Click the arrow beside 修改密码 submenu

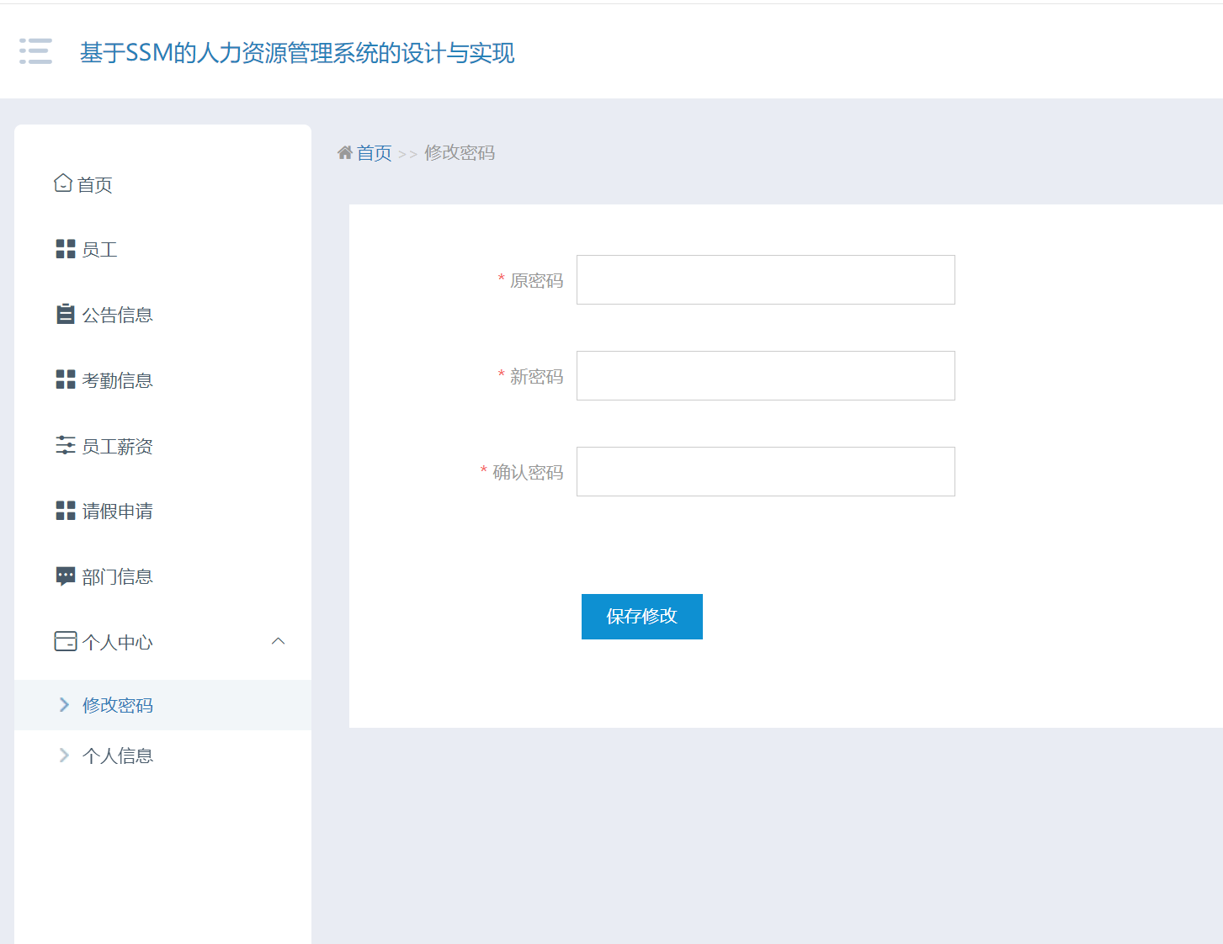click(x=64, y=705)
